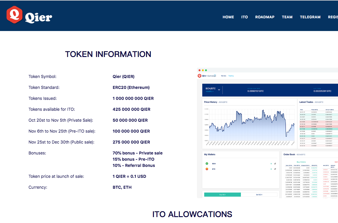Click the small Qier Exchange logo in mockup
The image size is (338, 223).
[207, 76]
